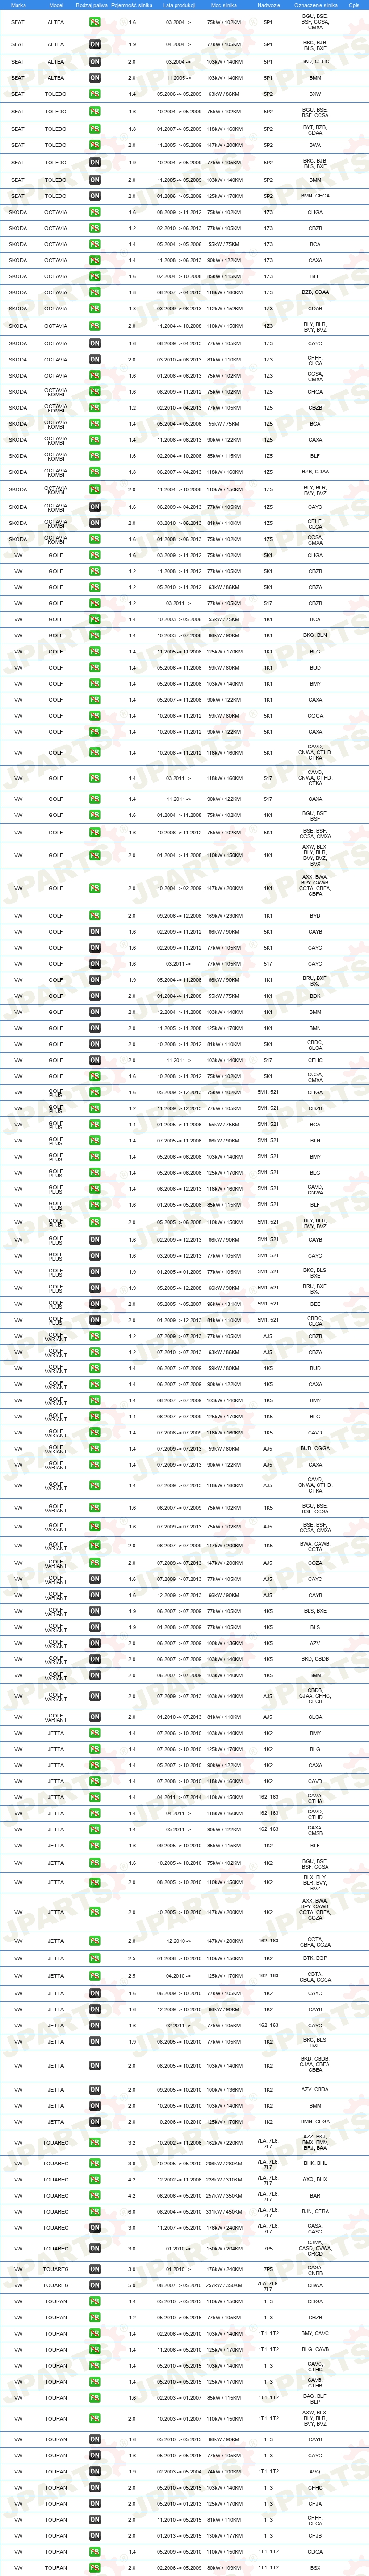Click the 'Marka' column header
This screenshot has width=369, height=2576.
(18, 5)
